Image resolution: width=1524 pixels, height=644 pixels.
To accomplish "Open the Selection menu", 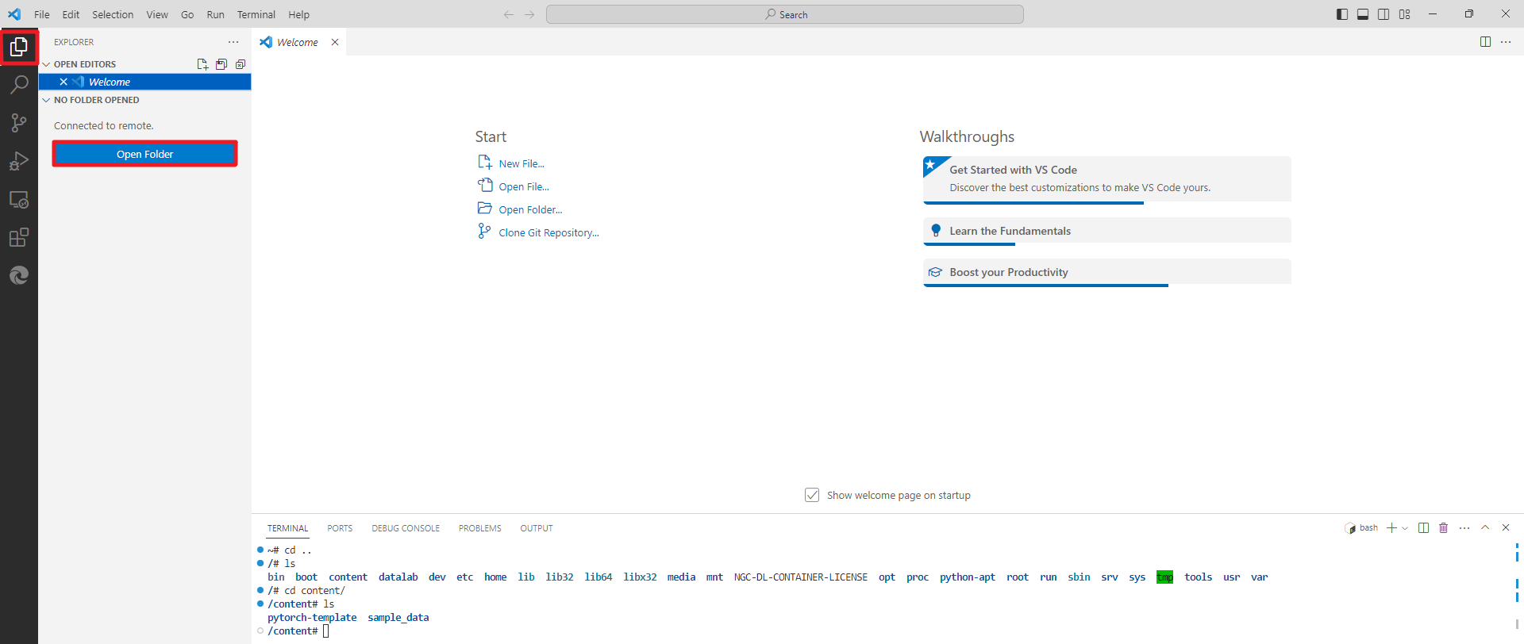I will (x=113, y=14).
